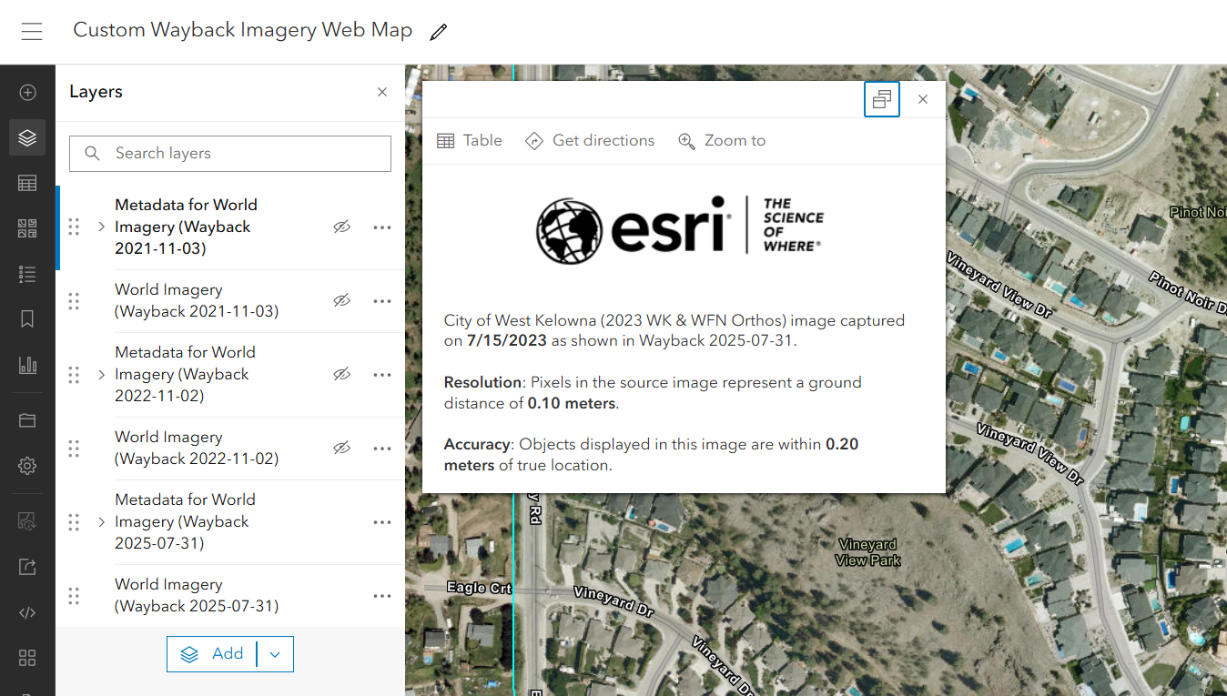Image resolution: width=1227 pixels, height=696 pixels.
Task: Click the Add (plus) icon in the dark sidebar
Action: [27, 92]
